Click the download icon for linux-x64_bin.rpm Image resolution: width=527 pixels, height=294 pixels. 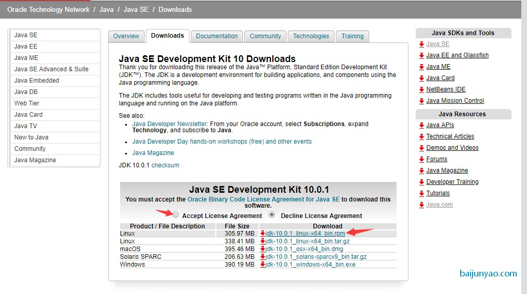pyautogui.click(x=263, y=233)
